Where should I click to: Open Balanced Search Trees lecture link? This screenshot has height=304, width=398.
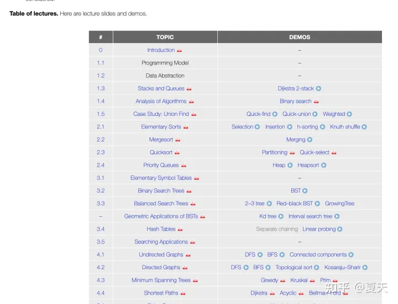pyautogui.click(x=161, y=204)
